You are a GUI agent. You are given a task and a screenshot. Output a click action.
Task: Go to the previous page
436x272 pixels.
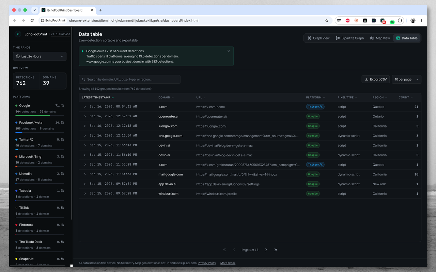coord(234,250)
